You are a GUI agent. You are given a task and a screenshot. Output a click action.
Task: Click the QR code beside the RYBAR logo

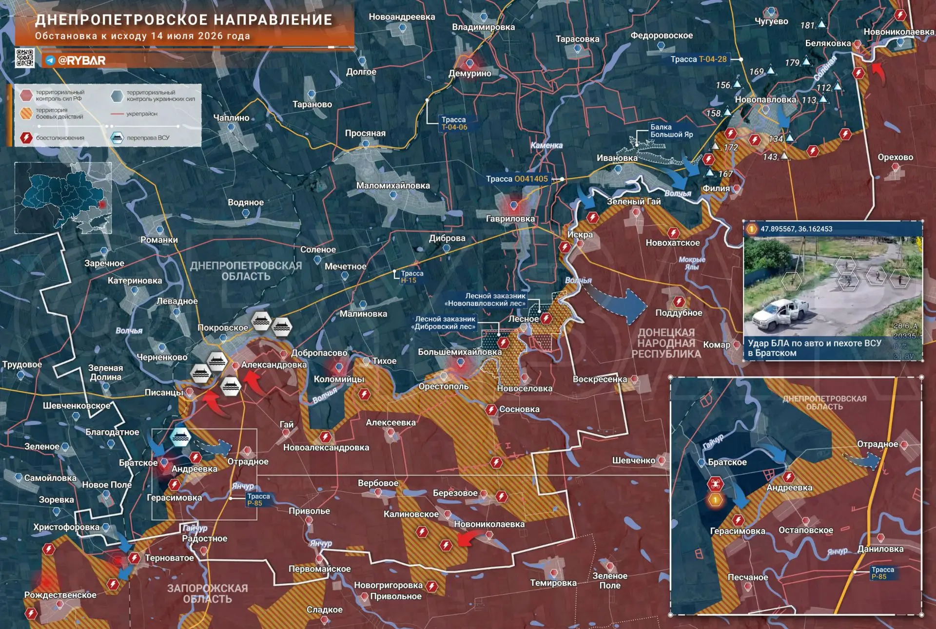click(x=25, y=58)
